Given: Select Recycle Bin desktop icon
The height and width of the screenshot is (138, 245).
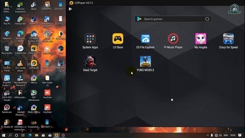Looking at the screenshot, I should [x=7, y=50].
